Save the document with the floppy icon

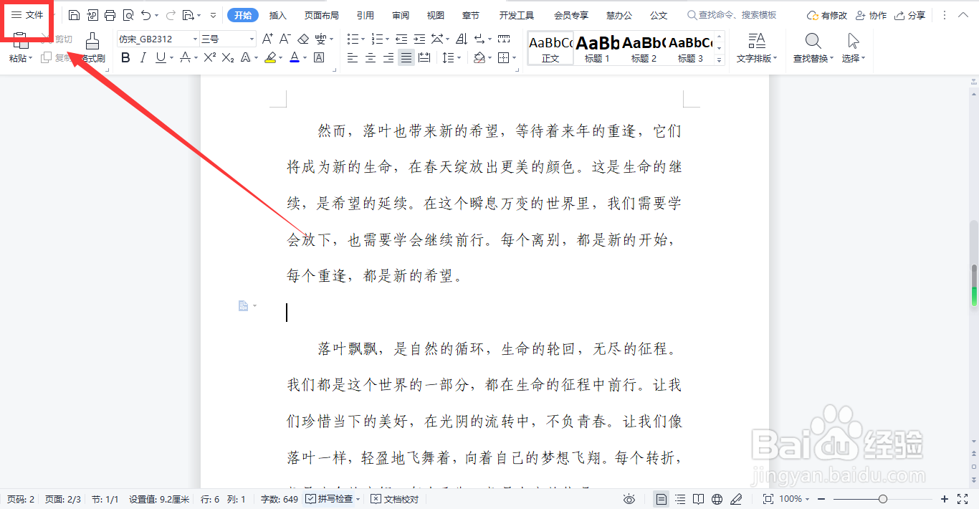coord(74,15)
